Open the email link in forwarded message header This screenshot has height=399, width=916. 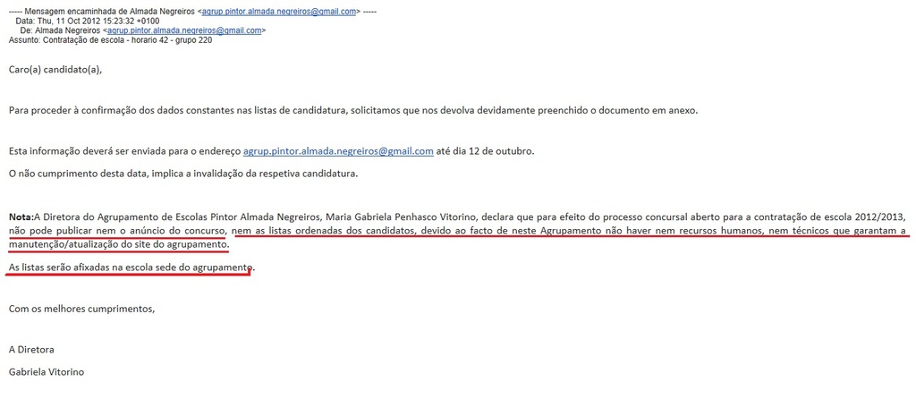[x=279, y=11]
